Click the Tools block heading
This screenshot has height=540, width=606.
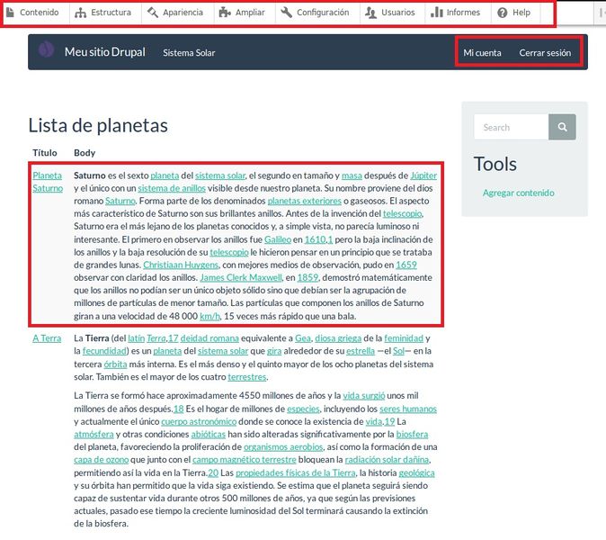click(x=495, y=164)
